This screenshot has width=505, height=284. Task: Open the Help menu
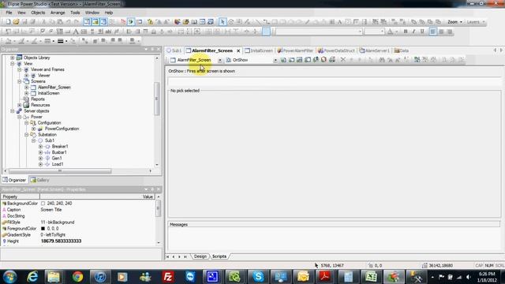(109, 13)
